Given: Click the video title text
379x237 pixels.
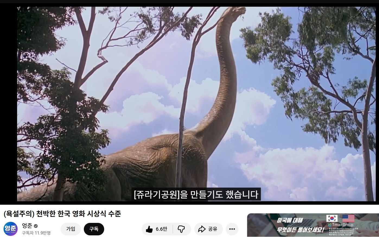Looking at the screenshot, I should (62, 214).
